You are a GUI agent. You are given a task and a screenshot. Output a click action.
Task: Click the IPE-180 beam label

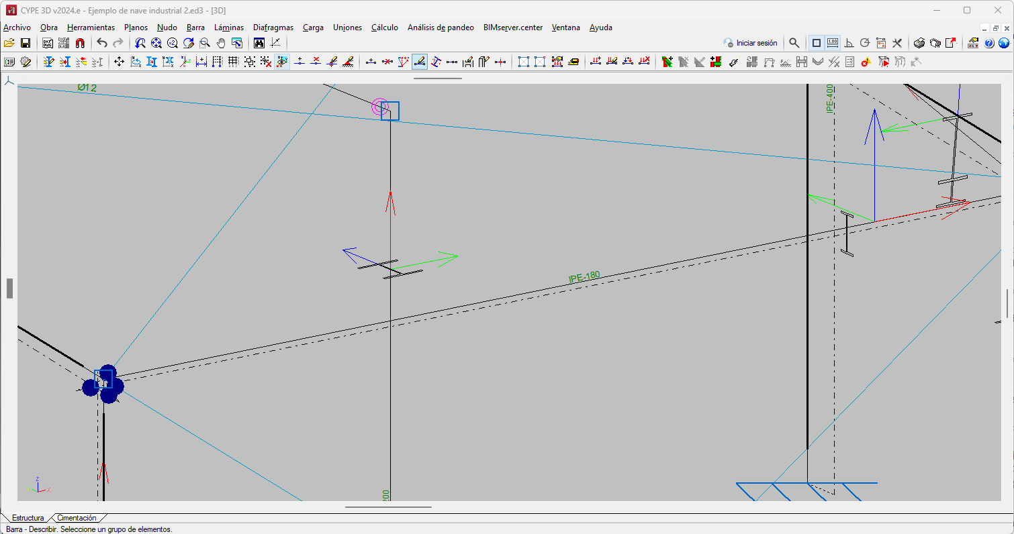click(584, 276)
